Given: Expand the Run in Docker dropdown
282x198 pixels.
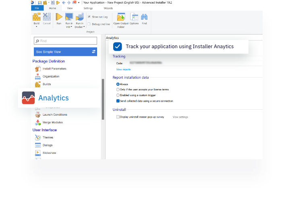Looking at the screenshot, I should point(80,27).
